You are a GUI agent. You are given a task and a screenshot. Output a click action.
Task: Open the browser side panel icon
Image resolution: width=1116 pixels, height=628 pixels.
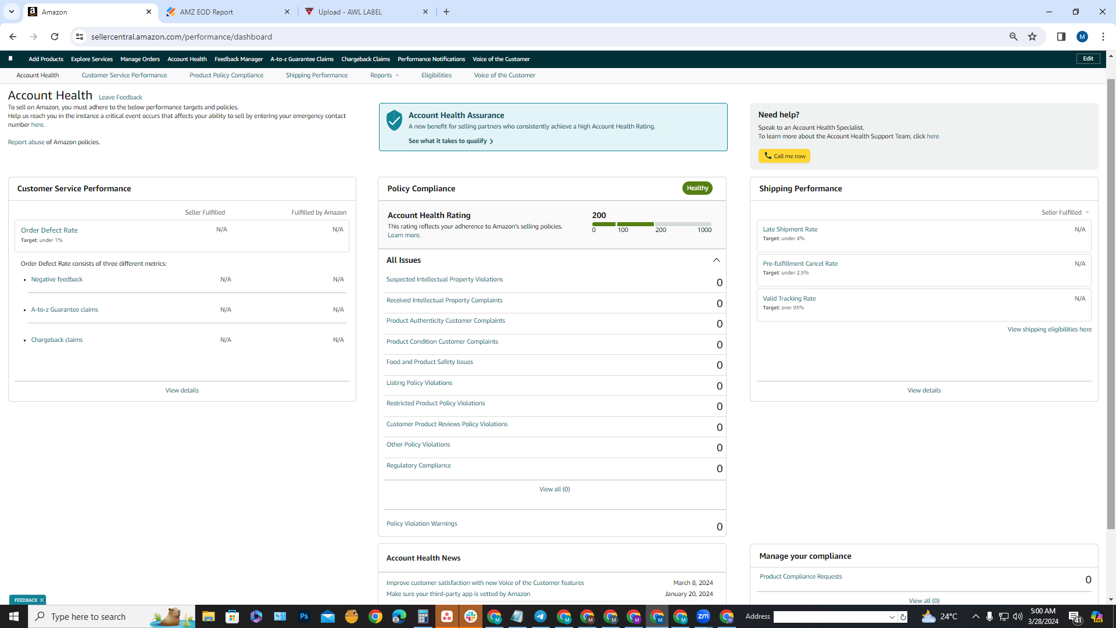1061,37
